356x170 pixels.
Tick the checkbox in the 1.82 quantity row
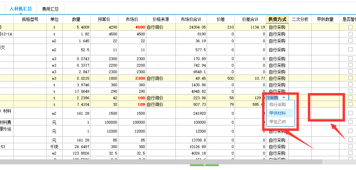point(350,34)
